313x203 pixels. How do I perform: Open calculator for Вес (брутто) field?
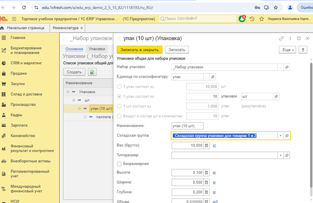tap(206, 145)
